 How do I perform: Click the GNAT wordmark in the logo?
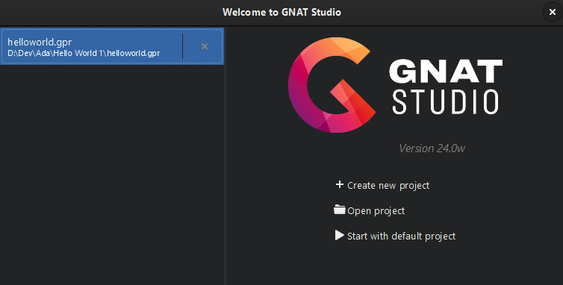pyautogui.click(x=446, y=72)
